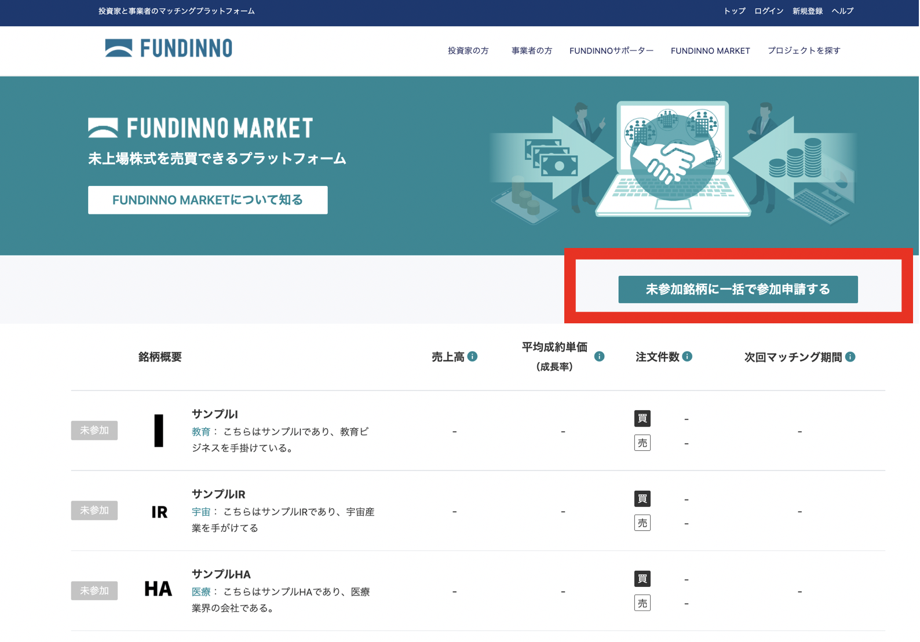This screenshot has width=920, height=642.
Task: Click the ログイン link
Action: click(768, 11)
